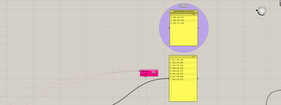Click the canvas navigation compass widget
The image size is (281, 105).
[262, 11]
